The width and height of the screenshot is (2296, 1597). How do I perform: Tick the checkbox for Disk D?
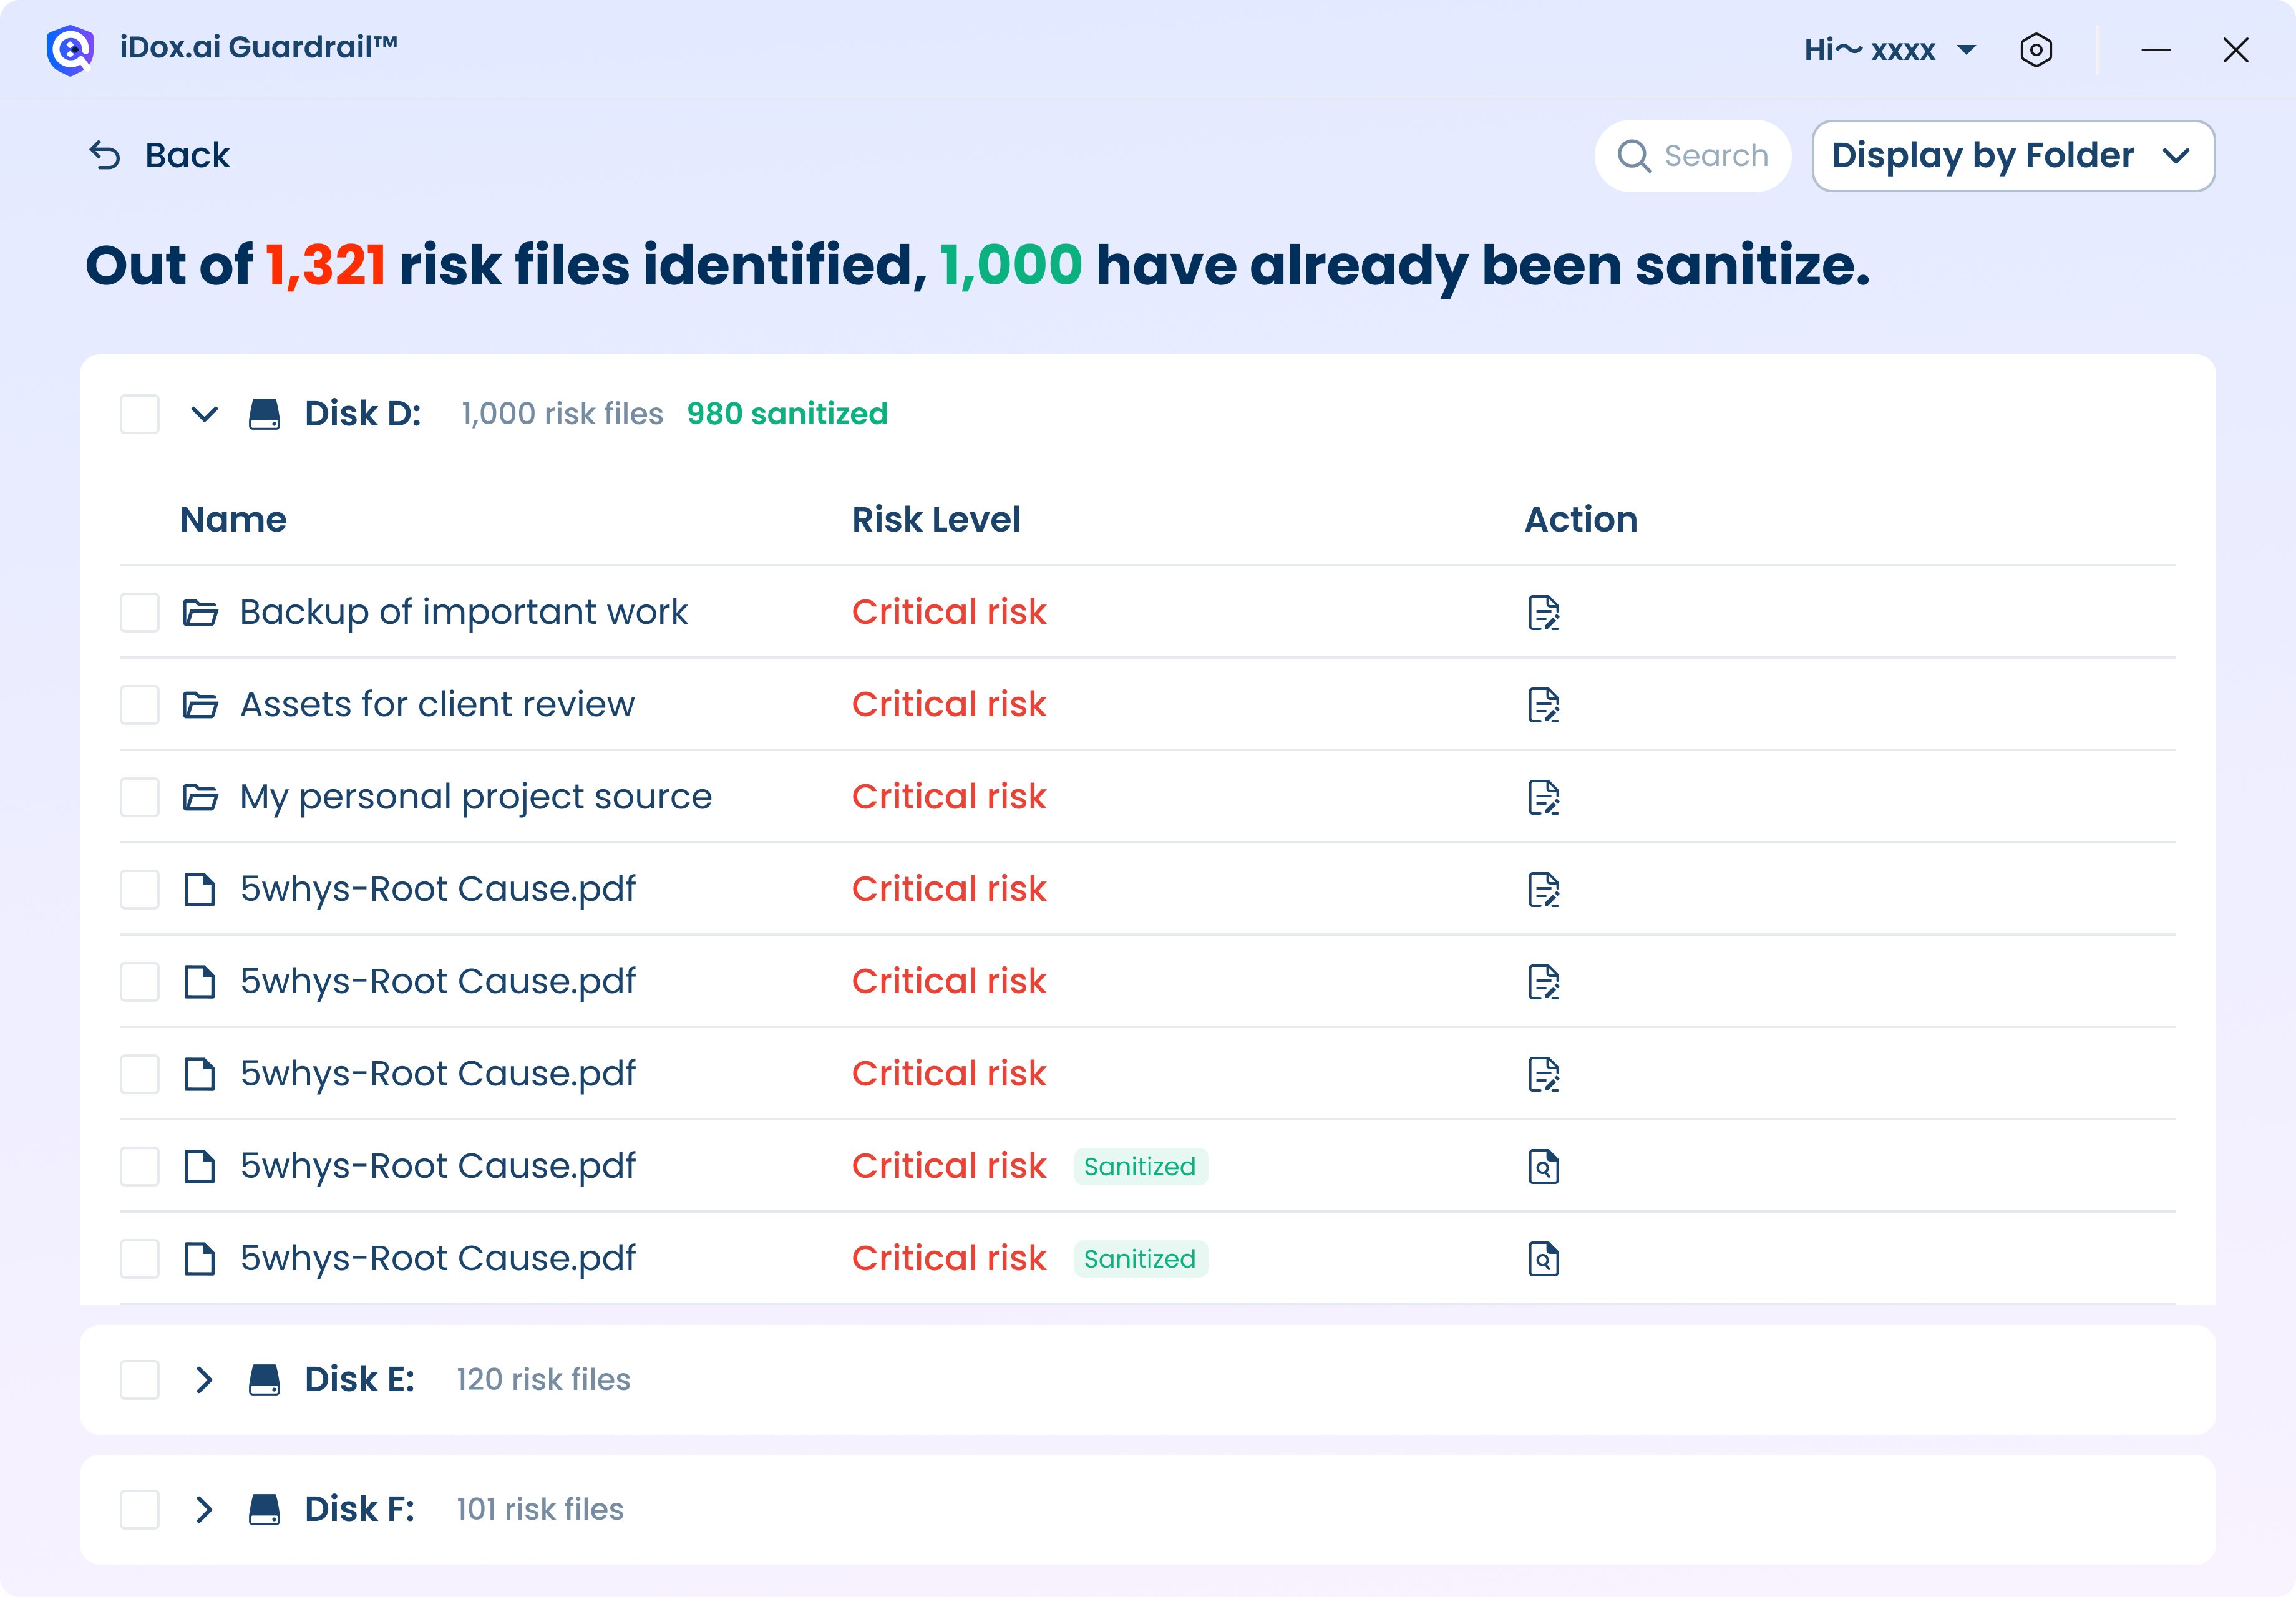pyautogui.click(x=140, y=414)
